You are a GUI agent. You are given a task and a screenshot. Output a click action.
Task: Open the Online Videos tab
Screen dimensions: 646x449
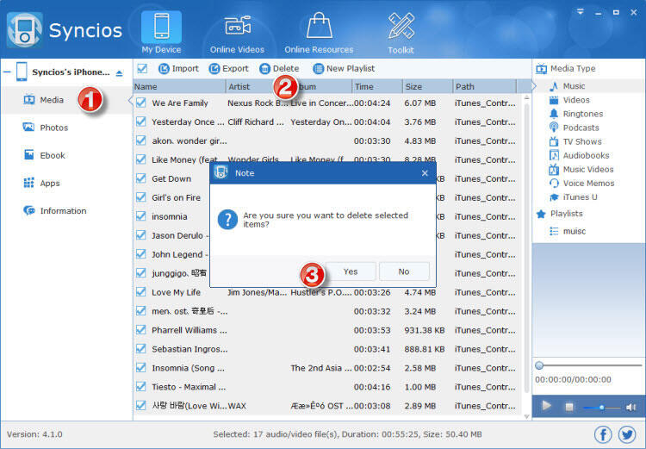tap(238, 34)
